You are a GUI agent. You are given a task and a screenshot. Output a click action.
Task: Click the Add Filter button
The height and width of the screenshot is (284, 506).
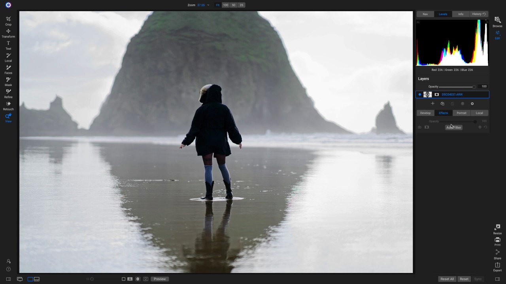pyautogui.click(x=453, y=127)
